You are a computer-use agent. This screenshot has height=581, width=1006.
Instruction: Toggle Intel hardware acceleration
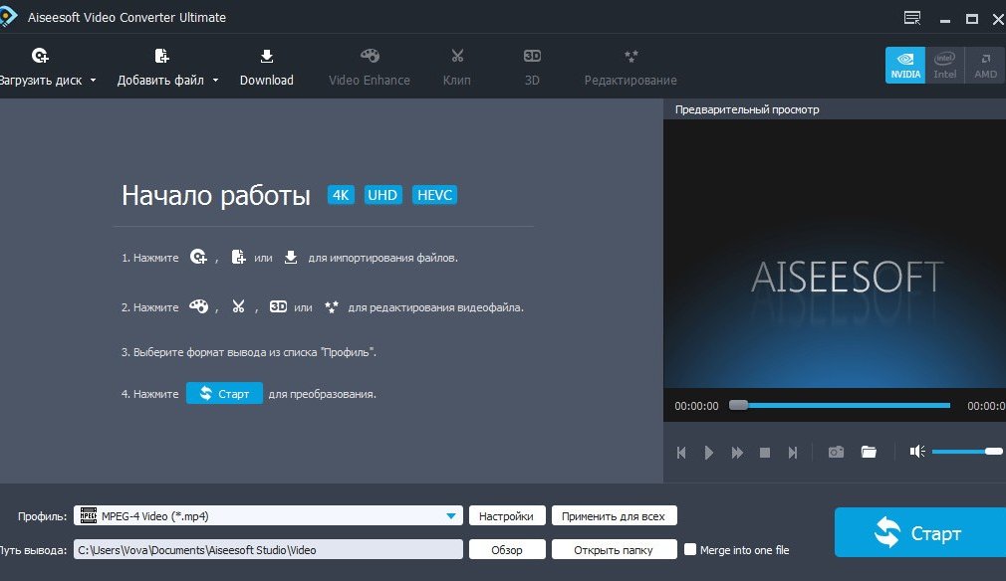click(x=945, y=65)
